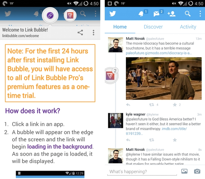Share the Link Bubble welcome page

coord(80,33)
